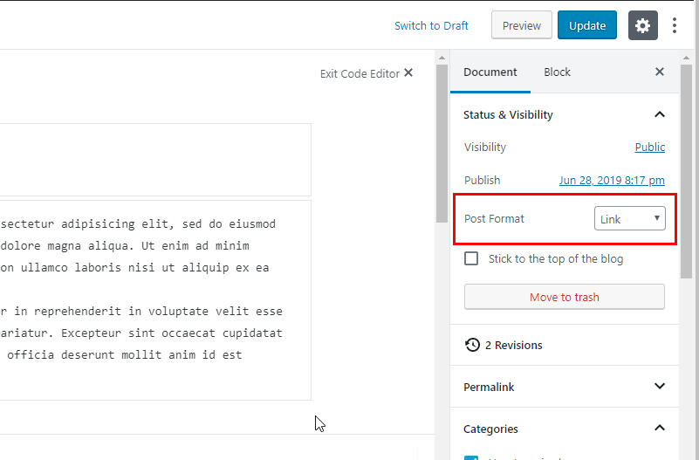Open the three-dot more options menu
The width and height of the screenshot is (699, 460).
tap(675, 25)
